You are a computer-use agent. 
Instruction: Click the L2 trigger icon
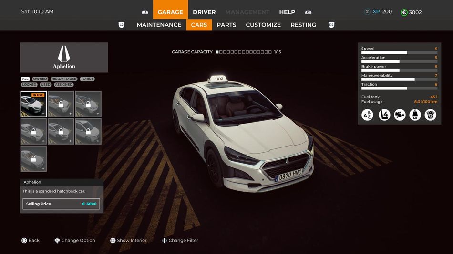click(x=121, y=25)
